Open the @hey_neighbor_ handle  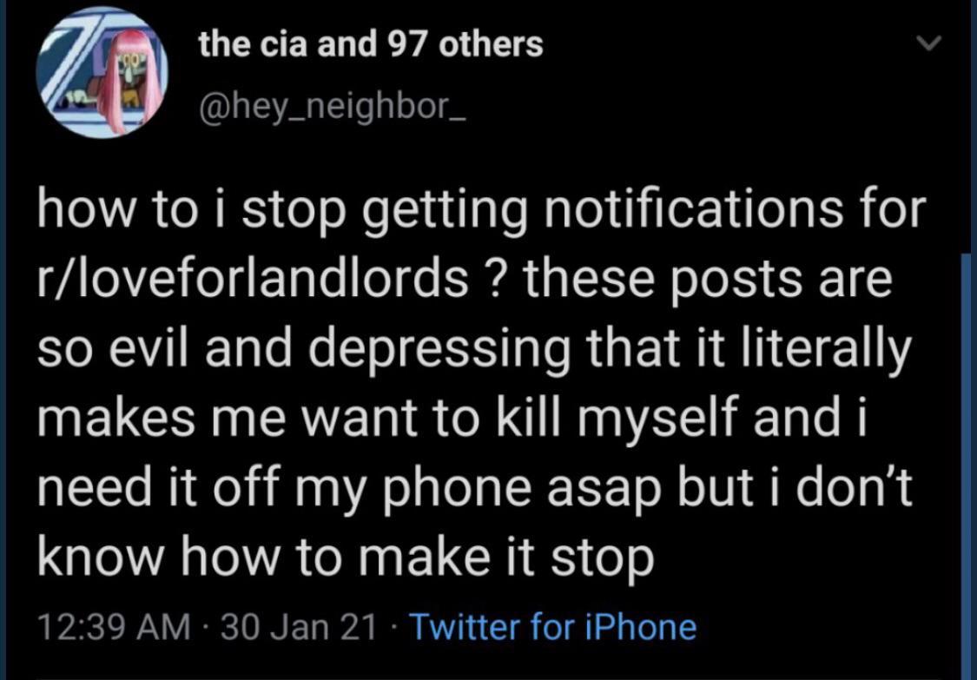[x=334, y=109]
